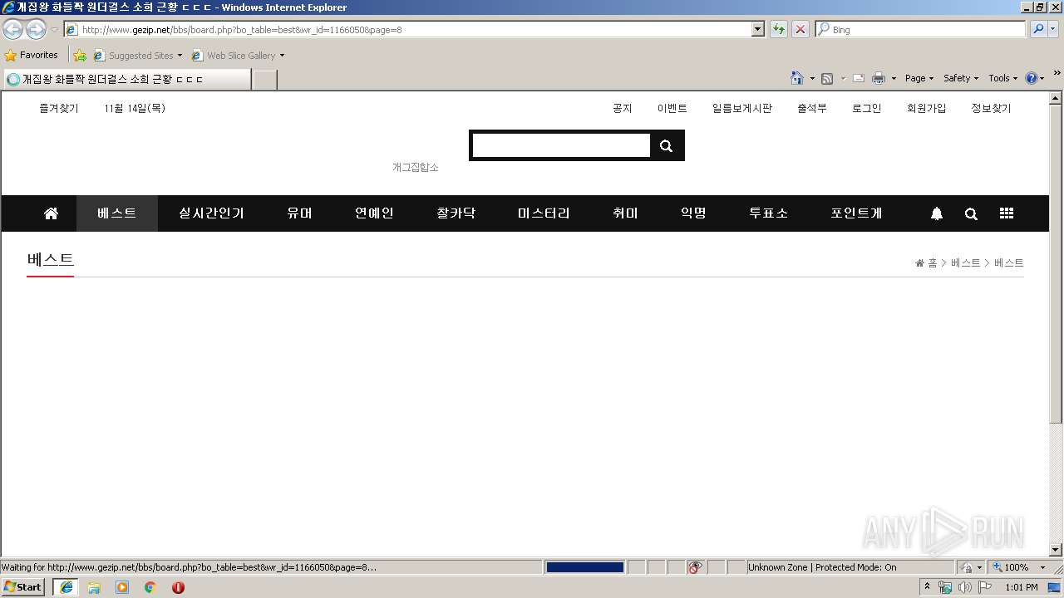Open the 회원가입 link
Screen dimensions: 1064x598
click(926, 108)
